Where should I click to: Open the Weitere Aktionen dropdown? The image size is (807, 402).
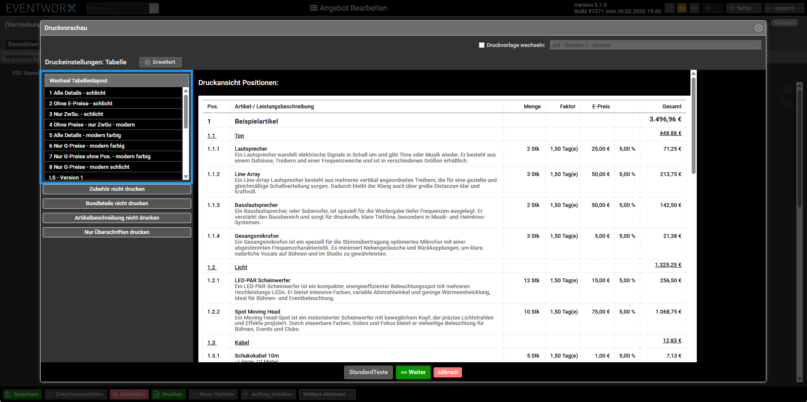pos(327,394)
